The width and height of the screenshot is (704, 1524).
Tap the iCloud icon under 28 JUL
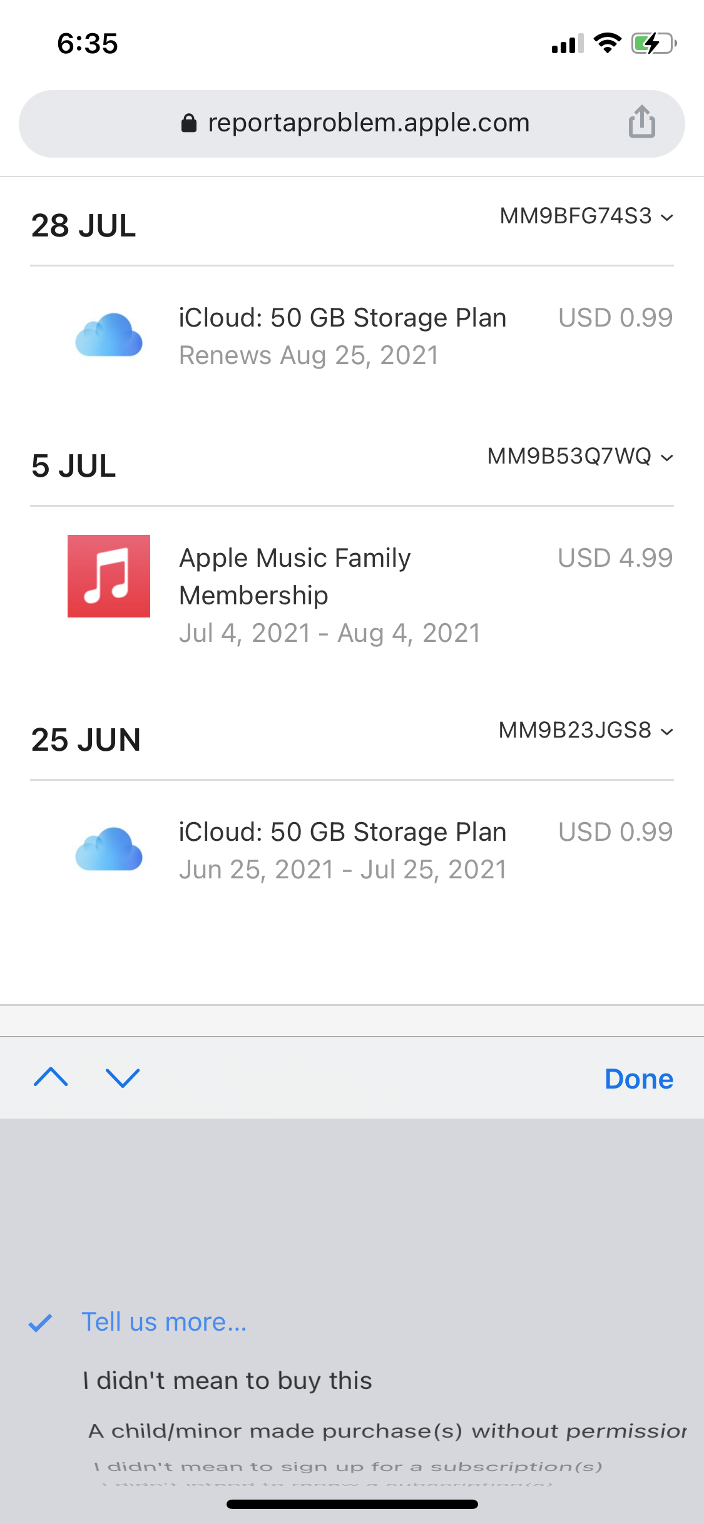tap(109, 335)
